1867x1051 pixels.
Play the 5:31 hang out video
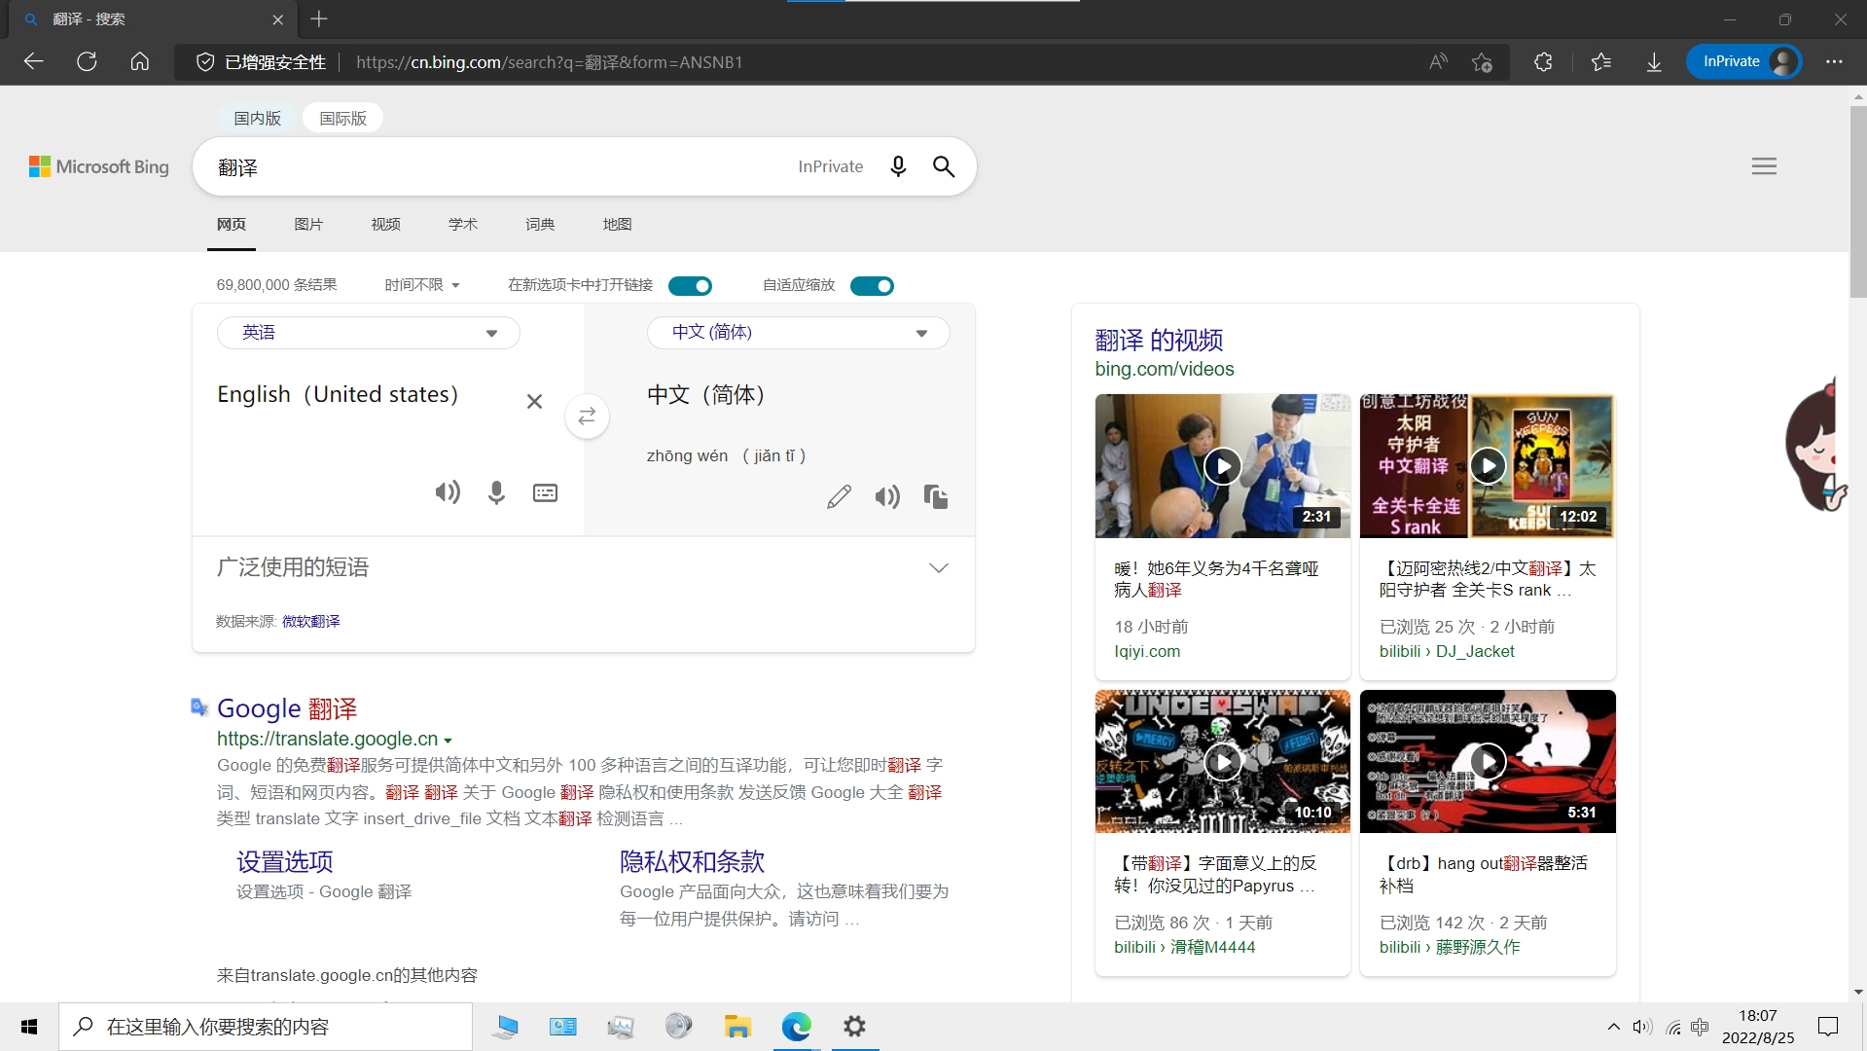1488,761
